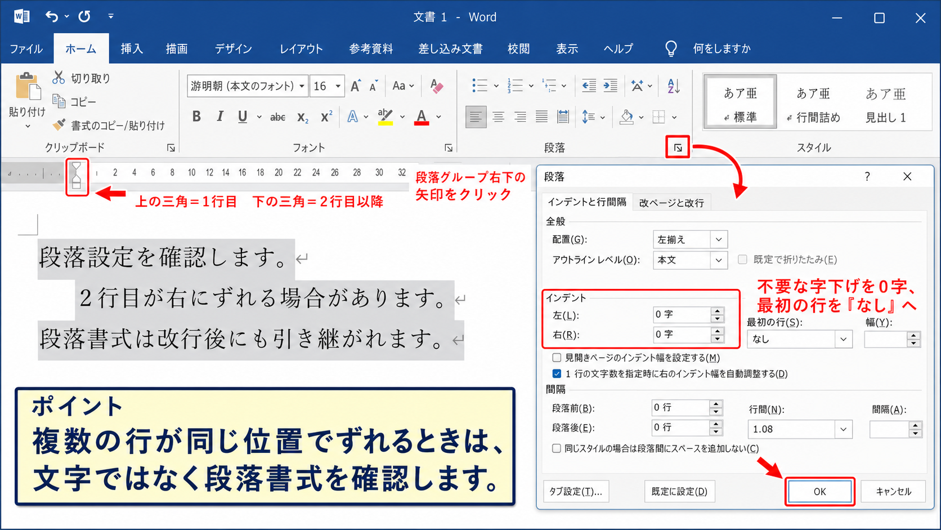Screen dimensions: 941x530
Task: Toggle Underline formatting
Action: [243, 117]
